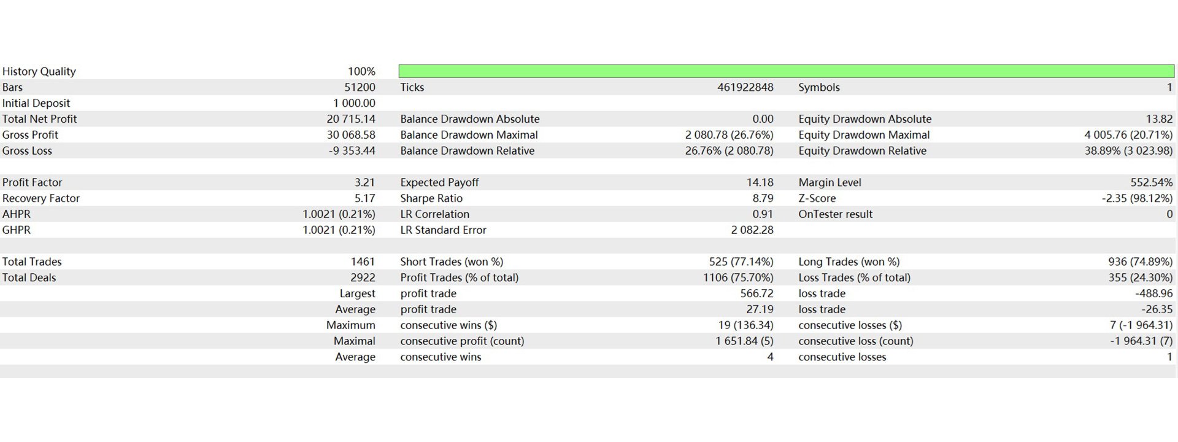Click the Recovery Factor label
This screenshot has height=442, width=1178.
41,198
